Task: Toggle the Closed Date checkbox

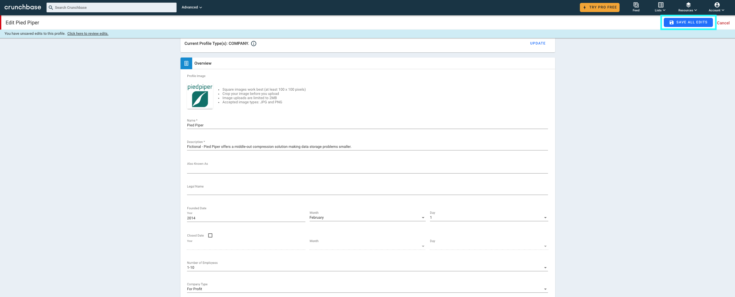Action: point(210,236)
